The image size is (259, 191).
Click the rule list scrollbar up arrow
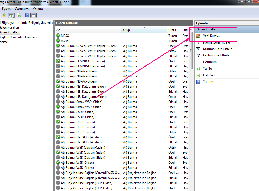[x=191, y=29]
